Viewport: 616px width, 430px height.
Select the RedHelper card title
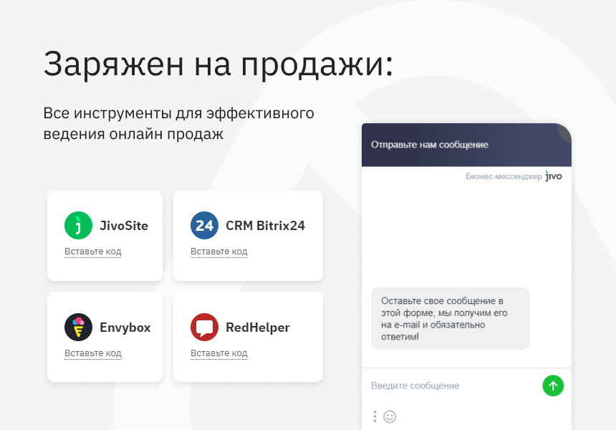coord(258,328)
